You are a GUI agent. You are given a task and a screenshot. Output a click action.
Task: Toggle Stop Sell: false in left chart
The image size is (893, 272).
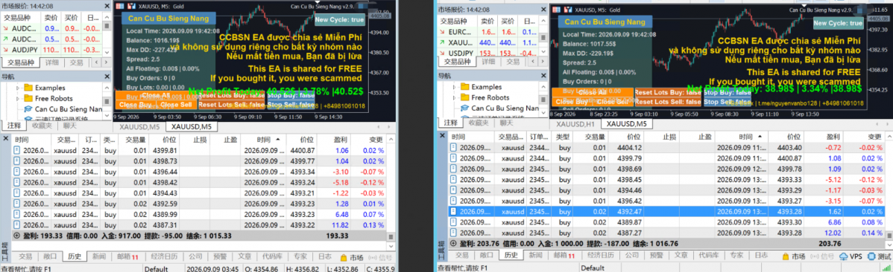[291, 105]
